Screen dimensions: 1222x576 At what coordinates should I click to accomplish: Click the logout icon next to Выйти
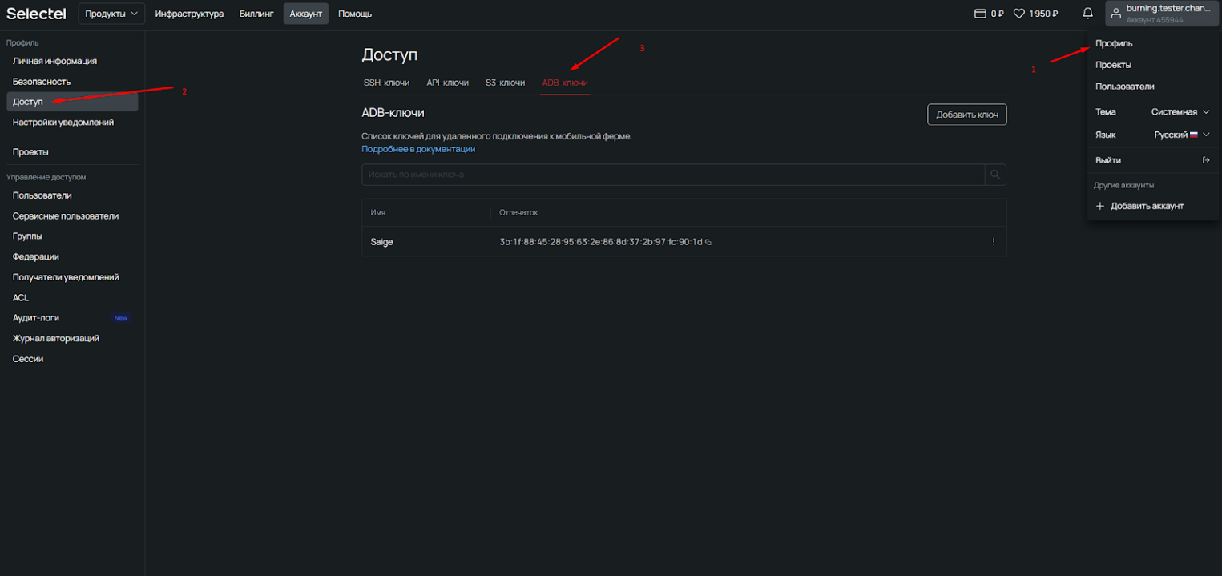pos(1206,160)
